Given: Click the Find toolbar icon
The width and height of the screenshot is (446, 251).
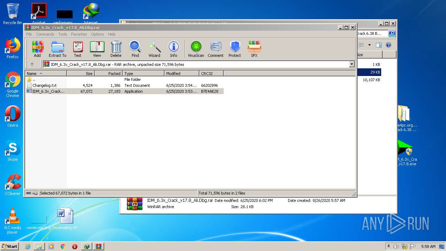Looking at the screenshot, I should pos(135,49).
